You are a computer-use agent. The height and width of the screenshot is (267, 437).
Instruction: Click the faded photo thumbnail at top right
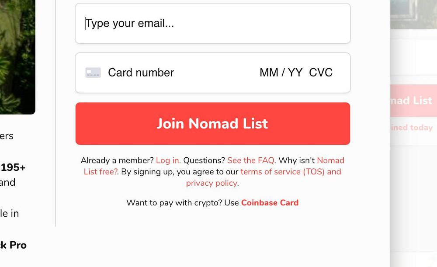(x=413, y=14)
